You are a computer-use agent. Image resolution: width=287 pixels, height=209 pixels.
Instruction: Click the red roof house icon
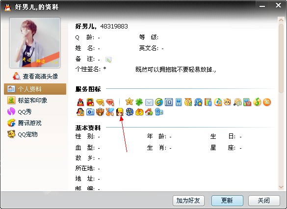tap(149, 112)
